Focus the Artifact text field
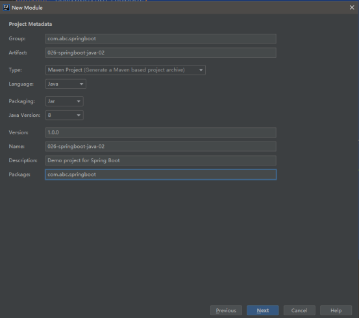Image resolution: width=359 pixels, height=318 pixels. tap(161, 53)
